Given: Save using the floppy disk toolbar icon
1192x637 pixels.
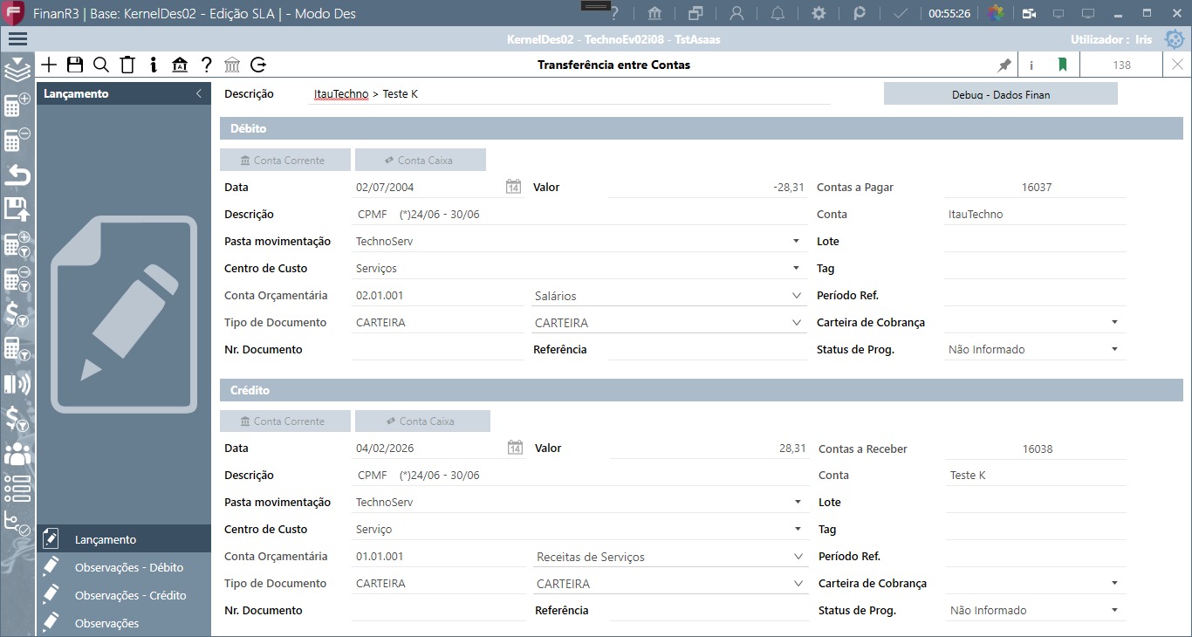Looking at the screenshot, I should click(x=75, y=65).
